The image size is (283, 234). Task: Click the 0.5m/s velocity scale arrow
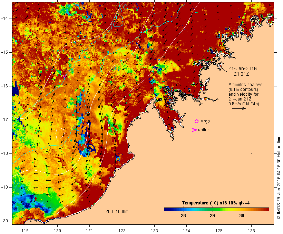point(239,108)
